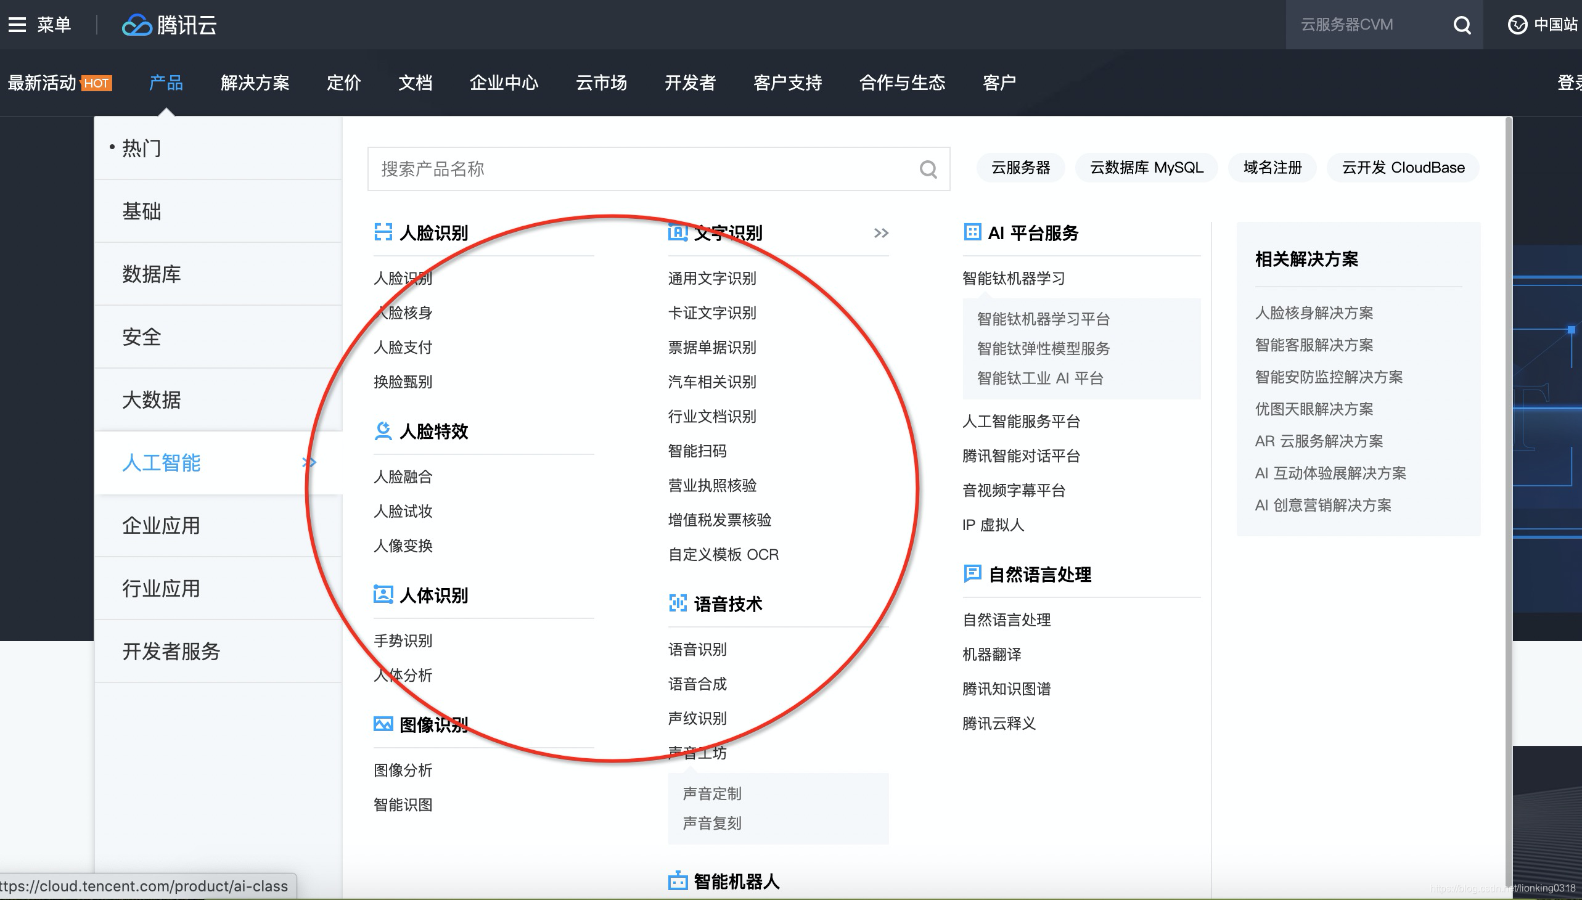Image resolution: width=1582 pixels, height=900 pixels.
Task: Select the 企业应用 category tab
Action: 161,525
